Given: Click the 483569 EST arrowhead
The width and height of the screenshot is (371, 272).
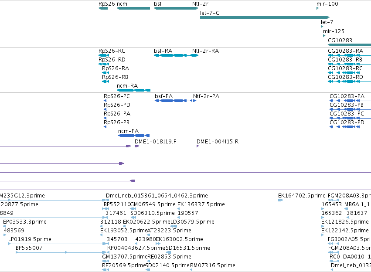Looking at the screenshot, I should click(5, 235).
